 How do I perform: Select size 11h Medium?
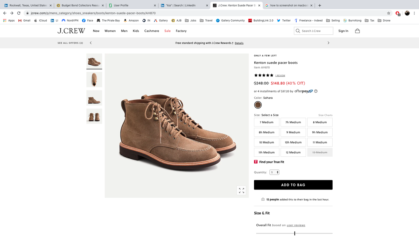266,152
